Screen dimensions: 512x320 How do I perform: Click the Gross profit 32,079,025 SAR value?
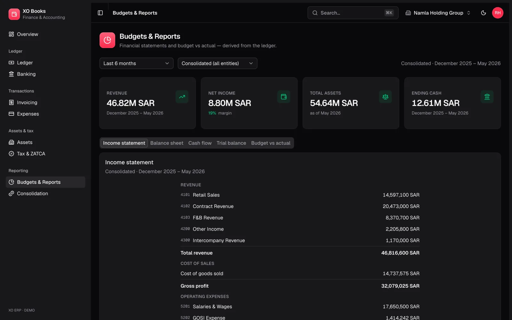[x=400, y=286]
